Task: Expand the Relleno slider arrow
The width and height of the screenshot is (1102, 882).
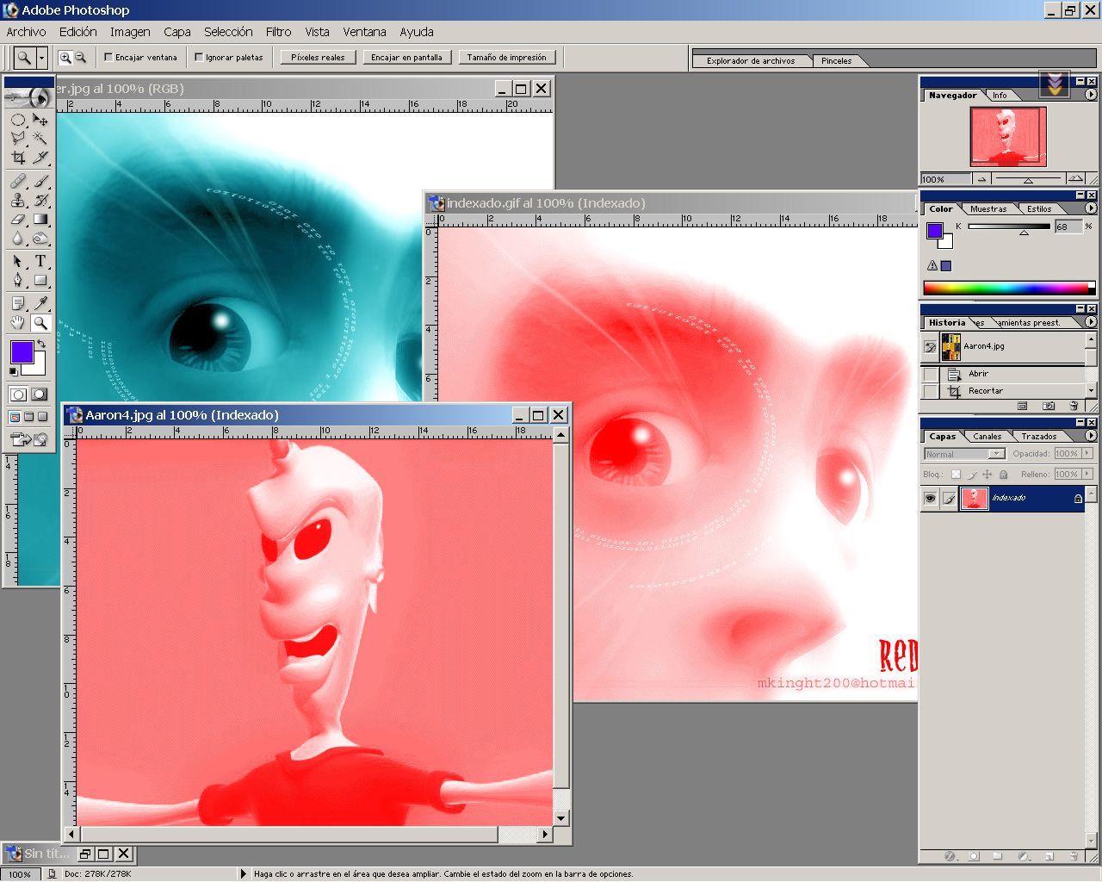Action: pyautogui.click(x=1087, y=474)
